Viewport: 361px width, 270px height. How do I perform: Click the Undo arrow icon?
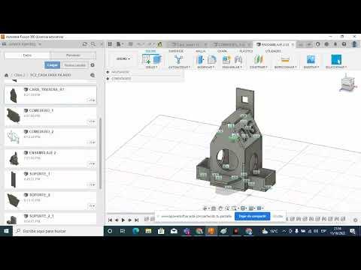(x=140, y=44)
